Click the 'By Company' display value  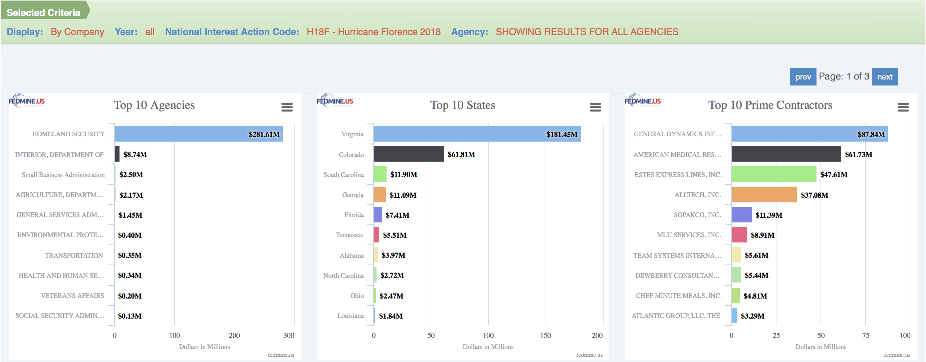[77, 32]
